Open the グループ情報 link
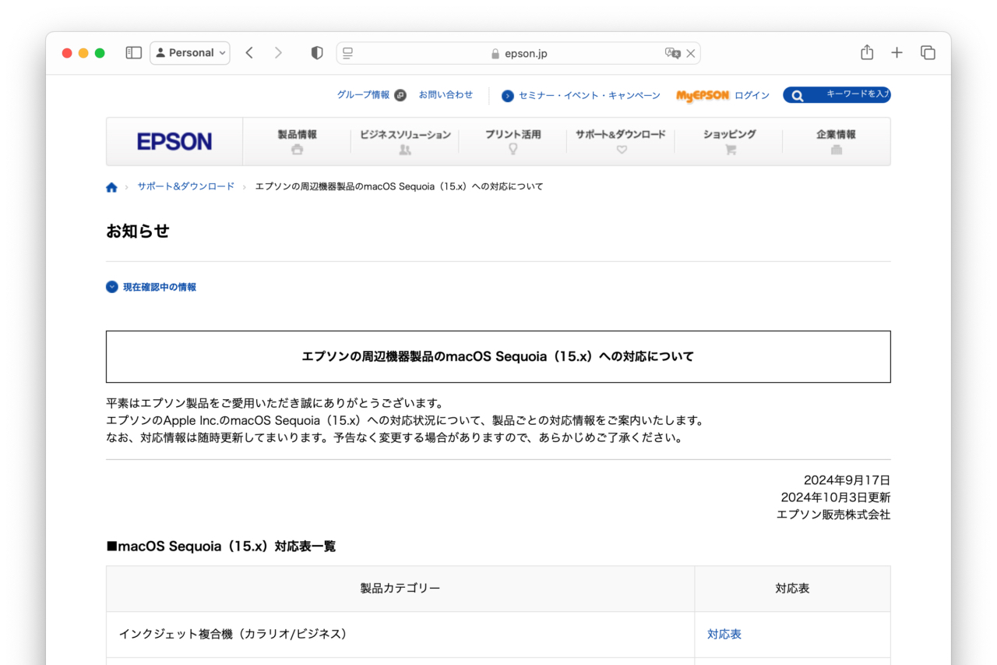 click(x=363, y=94)
